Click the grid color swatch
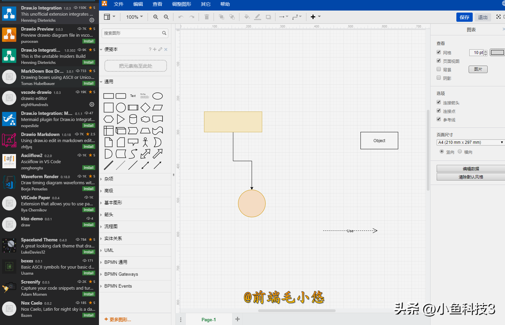The height and width of the screenshot is (325, 505). (x=497, y=52)
